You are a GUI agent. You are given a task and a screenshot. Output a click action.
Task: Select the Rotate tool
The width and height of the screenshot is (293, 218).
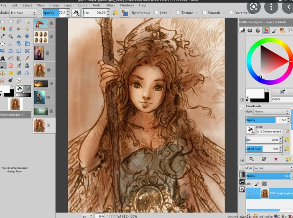pyautogui.click(x=19, y=44)
